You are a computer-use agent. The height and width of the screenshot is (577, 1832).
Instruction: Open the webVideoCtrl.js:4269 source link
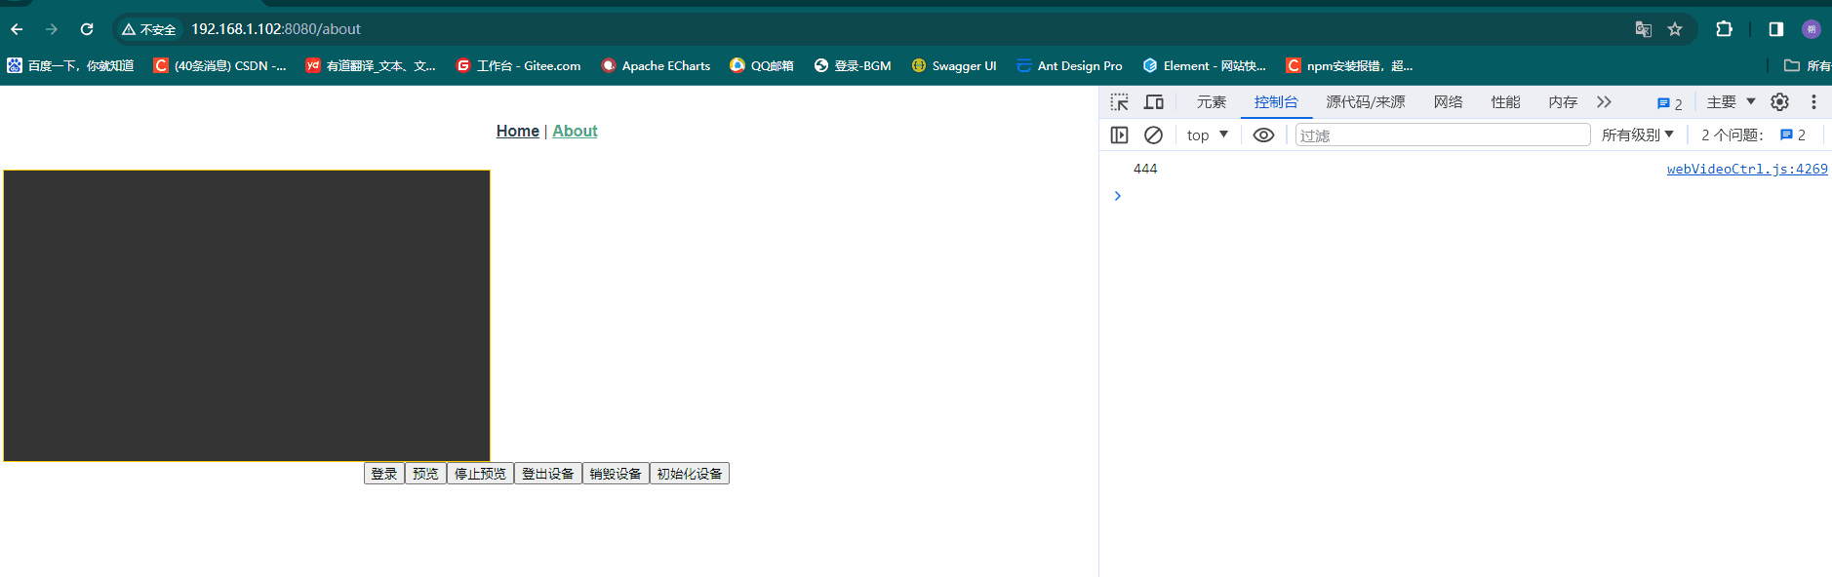[x=1747, y=169]
